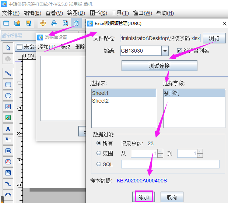Click the 添加 button at dialog bottom
The image size is (228, 203).
click(x=144, y=197)
